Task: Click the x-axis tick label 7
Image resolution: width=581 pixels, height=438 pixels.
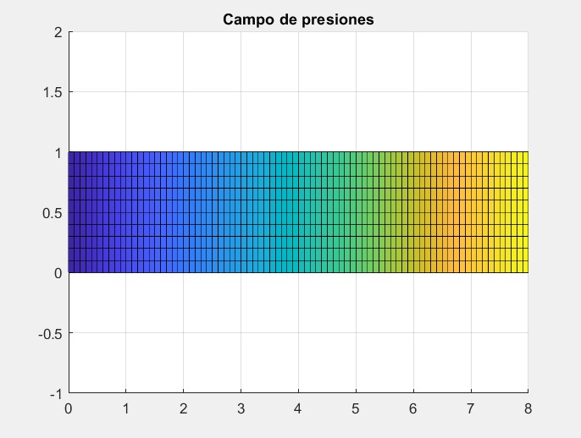Action: [x=471, y=408]
